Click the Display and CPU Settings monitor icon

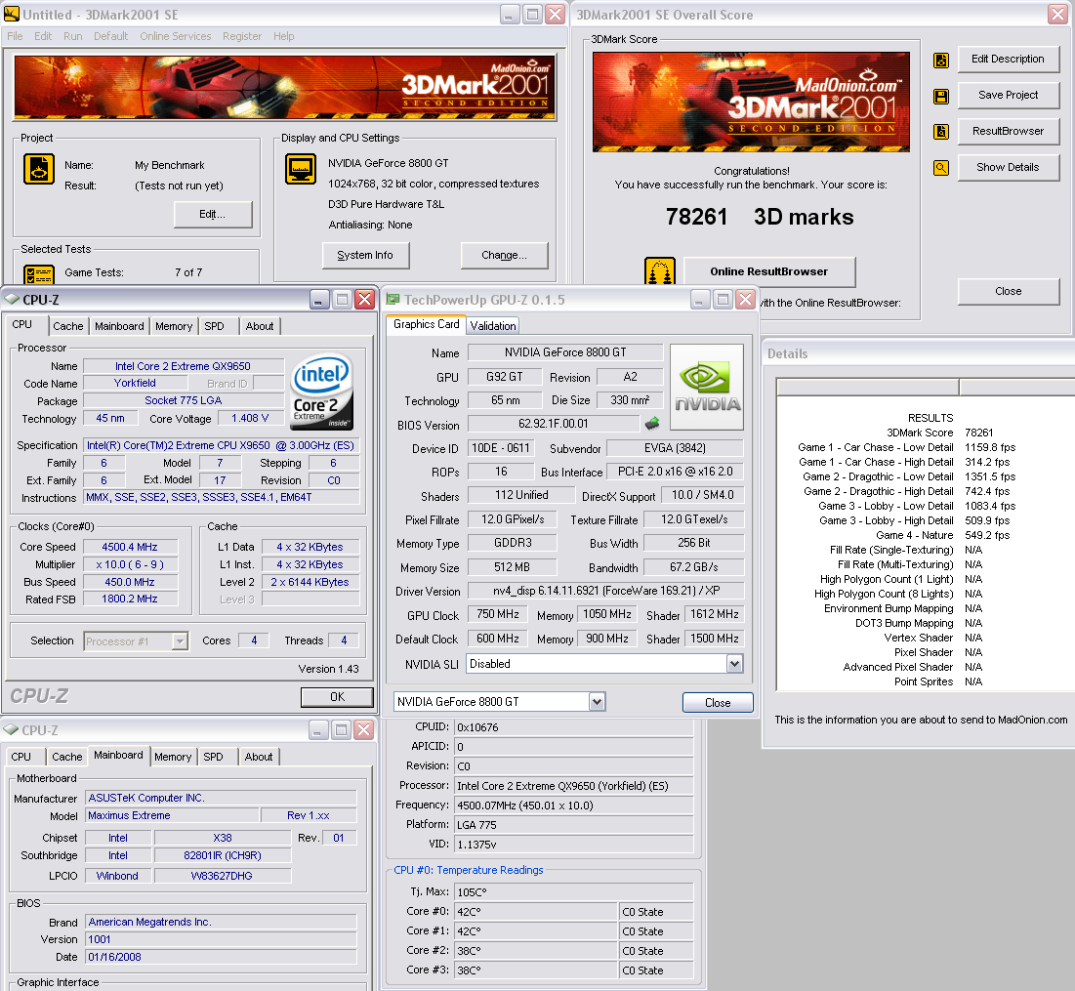tap(301, 169)
